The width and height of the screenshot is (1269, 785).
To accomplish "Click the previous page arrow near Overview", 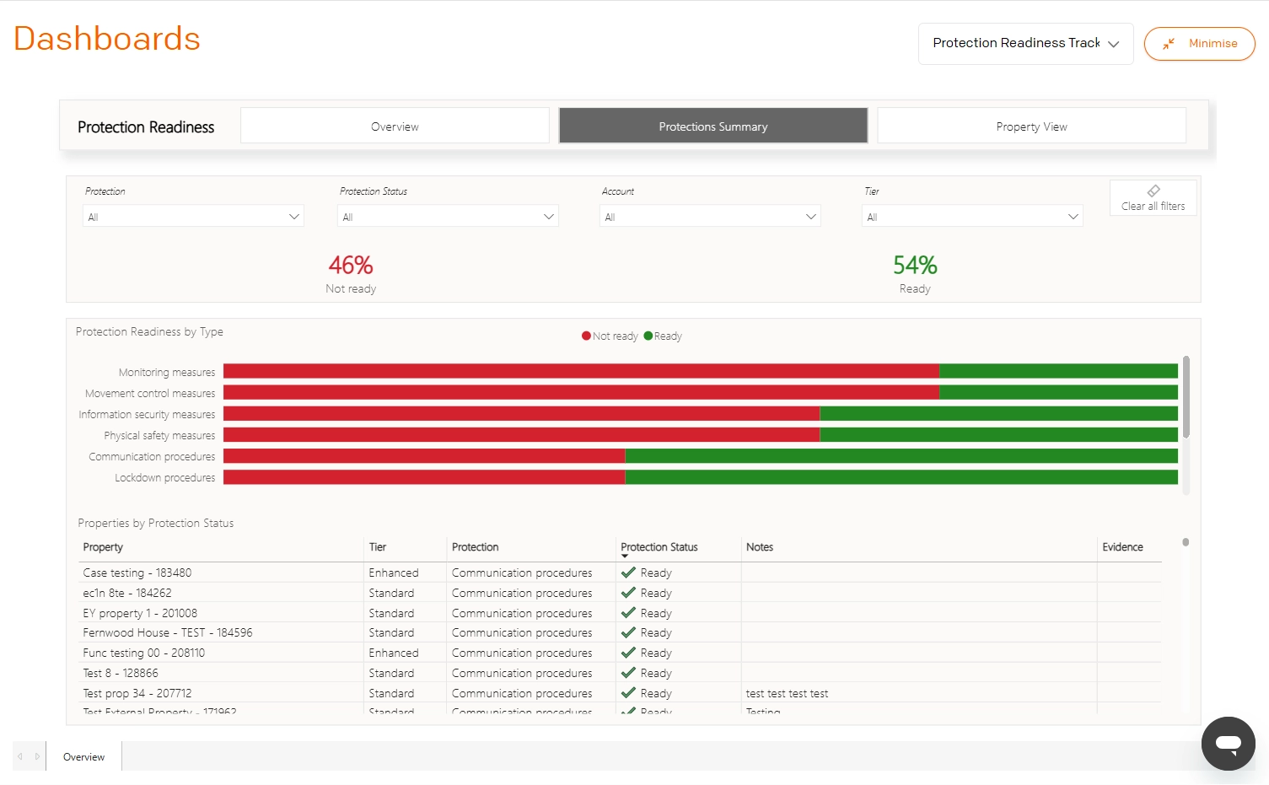I will tap(20, 756).
